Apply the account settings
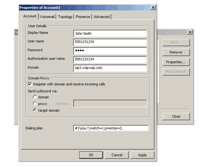This screenshot has width=202, height=167. [142, 155]
